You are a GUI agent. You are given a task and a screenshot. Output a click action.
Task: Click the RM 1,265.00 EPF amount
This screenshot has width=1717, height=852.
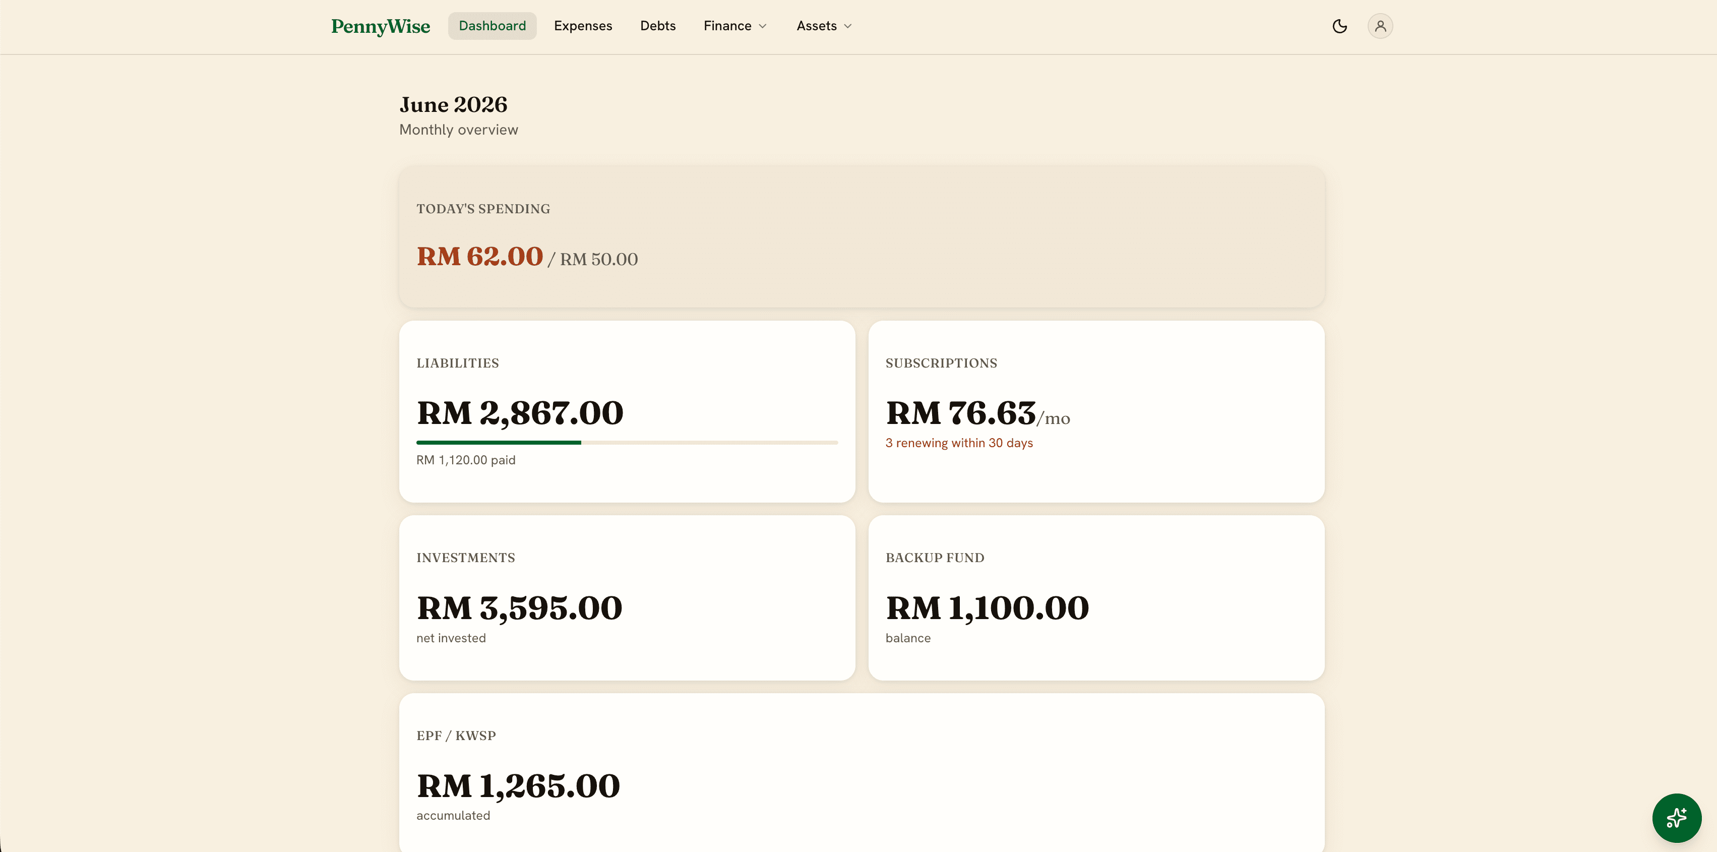518,785
